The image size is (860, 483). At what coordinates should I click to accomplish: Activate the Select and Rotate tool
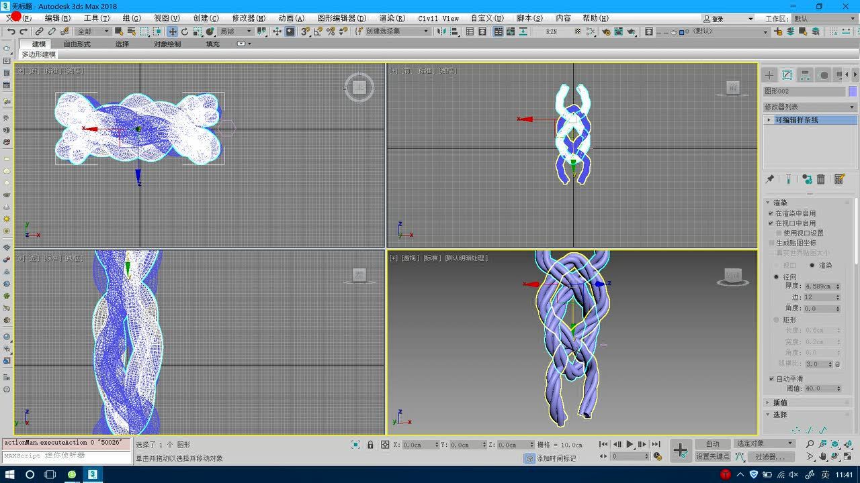[185, 32]
